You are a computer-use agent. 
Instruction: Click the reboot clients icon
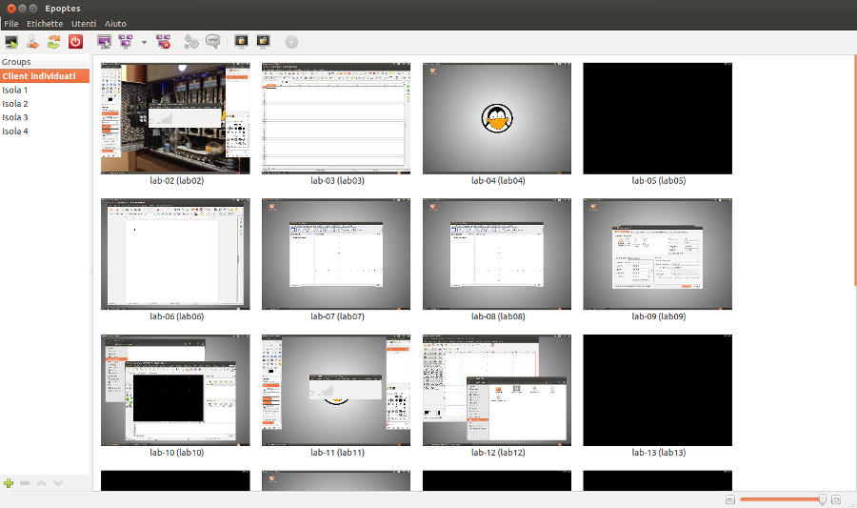53,42
